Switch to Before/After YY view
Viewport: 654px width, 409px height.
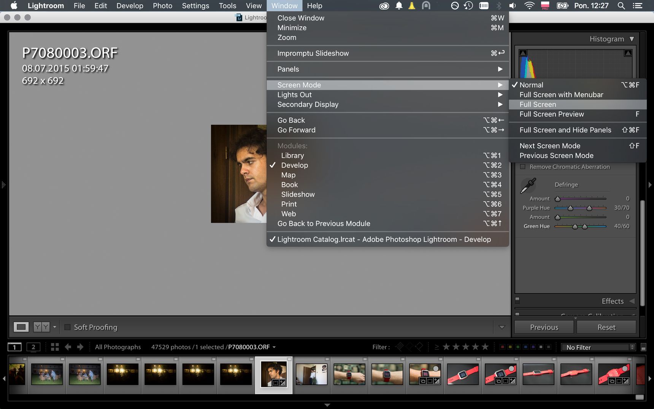coord(41,327)
